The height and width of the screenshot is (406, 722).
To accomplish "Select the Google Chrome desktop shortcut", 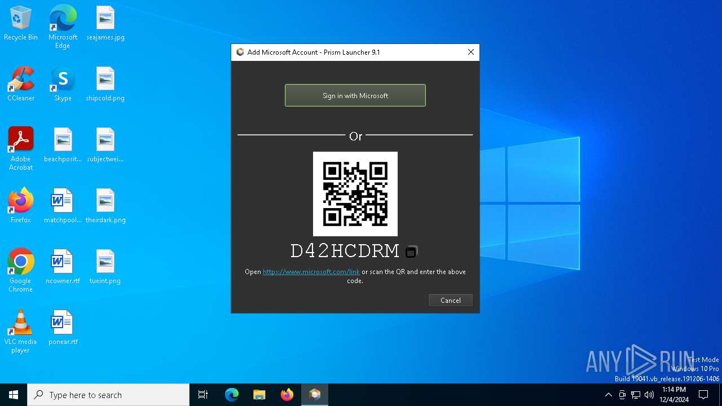I will (21, 271).
